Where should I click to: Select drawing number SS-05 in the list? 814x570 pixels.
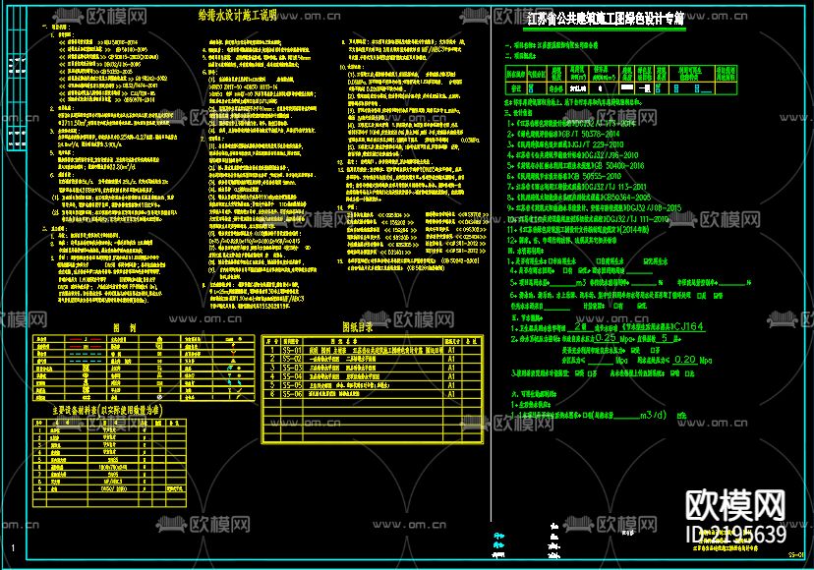[x=292, y=385]
